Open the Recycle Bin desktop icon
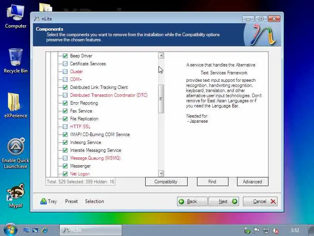Screen dimensions: 314x236 [16, 61]
